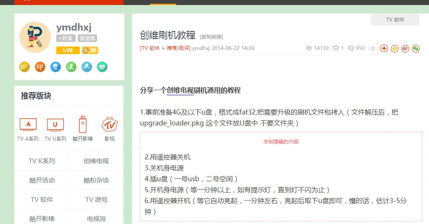Click the blue lightbulb medal badge
The width and height of the screenshot is (429, 224).
coord(55,67)
